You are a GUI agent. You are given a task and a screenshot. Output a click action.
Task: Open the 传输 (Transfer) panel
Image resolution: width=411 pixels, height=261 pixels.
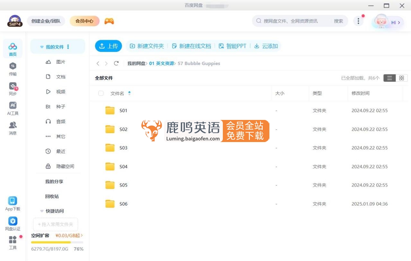click(13, 69)
